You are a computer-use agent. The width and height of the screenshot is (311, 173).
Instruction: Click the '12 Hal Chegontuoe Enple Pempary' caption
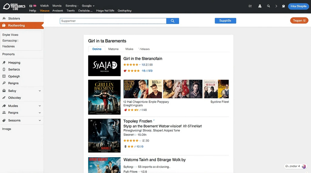(146, 102)
